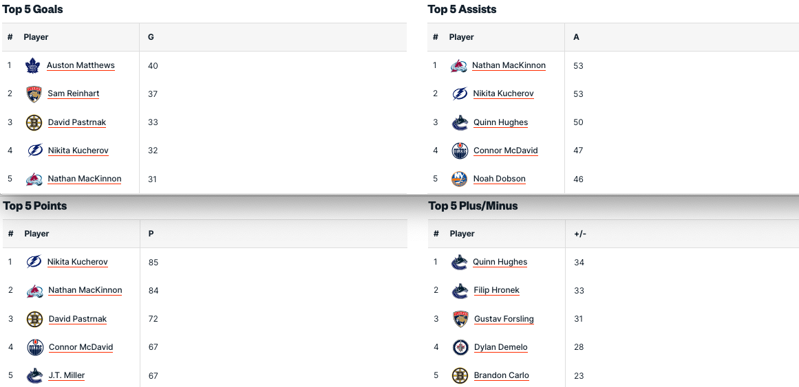Image resolution: width=799 pixels, height=387 pixels.
Task: Open Auston Matthews' player page
Action: [81, 66]
